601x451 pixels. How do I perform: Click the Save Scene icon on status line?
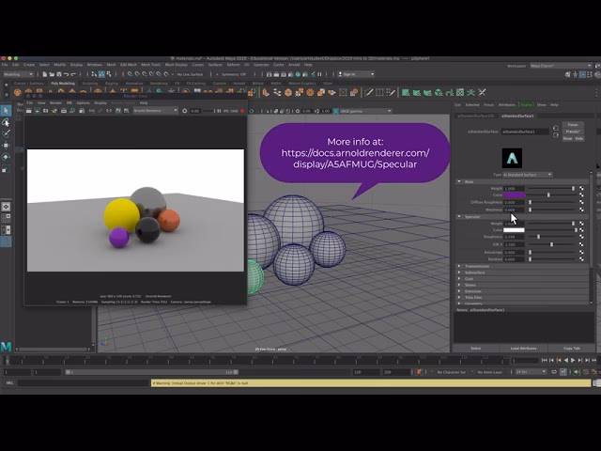tap(59, 74)
